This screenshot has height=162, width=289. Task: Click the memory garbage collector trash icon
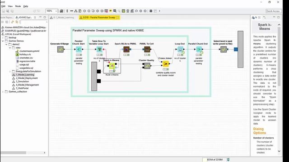pyautogui.click(x=228, y=160)
